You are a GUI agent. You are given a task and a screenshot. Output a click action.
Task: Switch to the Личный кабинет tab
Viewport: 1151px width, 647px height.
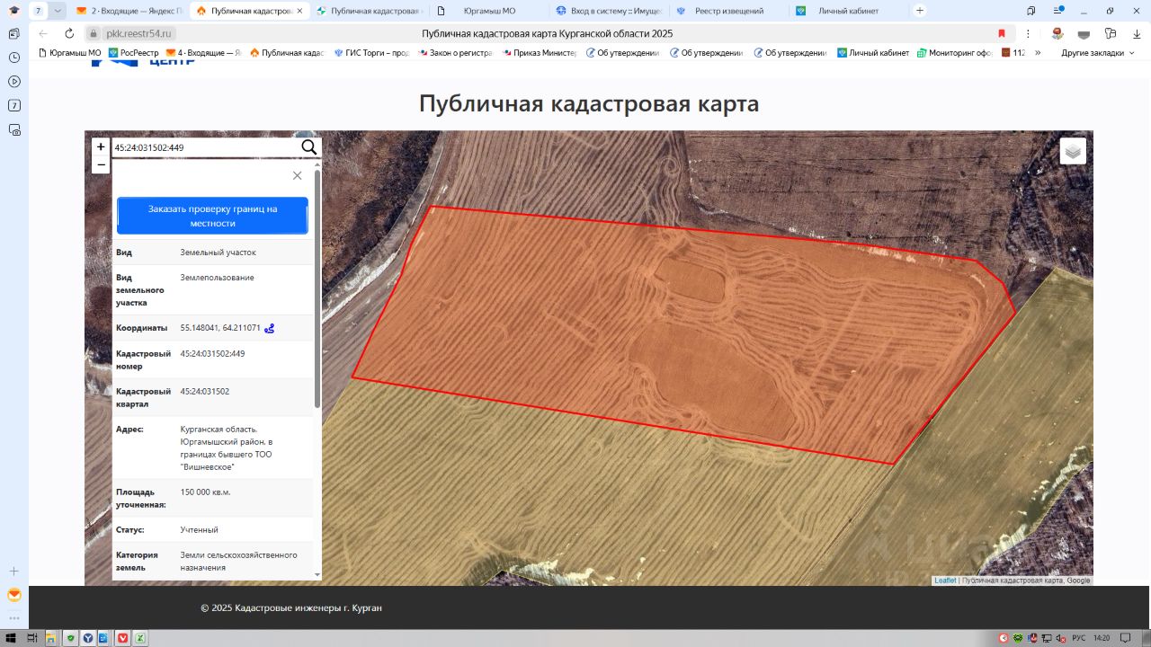(x=847, y=11)
